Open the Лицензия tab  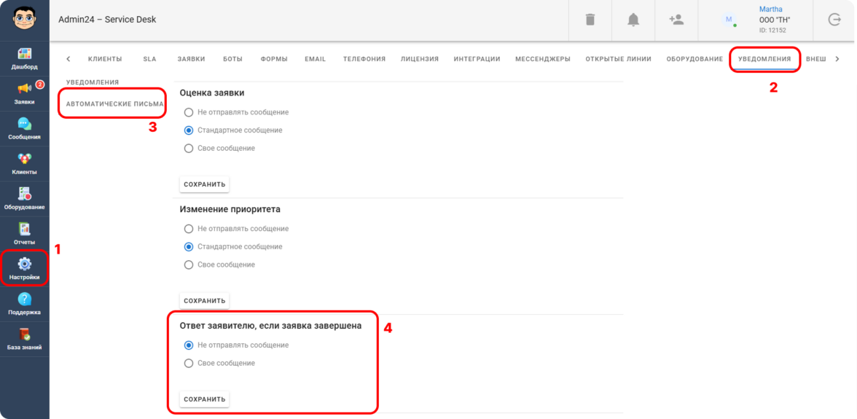(x=420, y=59)
